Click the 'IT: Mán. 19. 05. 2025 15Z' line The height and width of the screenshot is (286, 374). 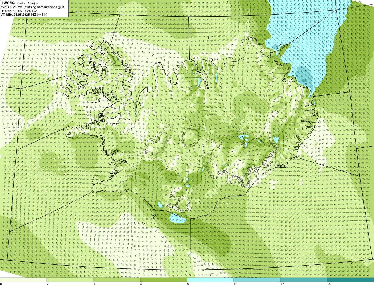click(20, 11)
